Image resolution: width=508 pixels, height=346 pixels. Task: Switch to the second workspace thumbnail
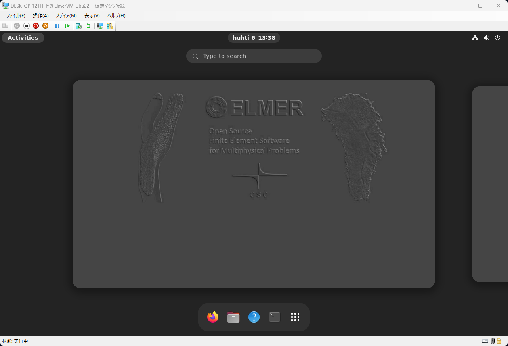click(x=490, y=184)
